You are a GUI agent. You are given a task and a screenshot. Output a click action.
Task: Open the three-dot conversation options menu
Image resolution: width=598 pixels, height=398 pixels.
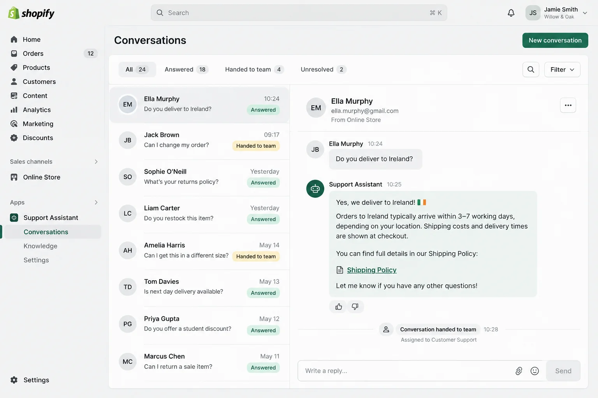tap(568, 105)
